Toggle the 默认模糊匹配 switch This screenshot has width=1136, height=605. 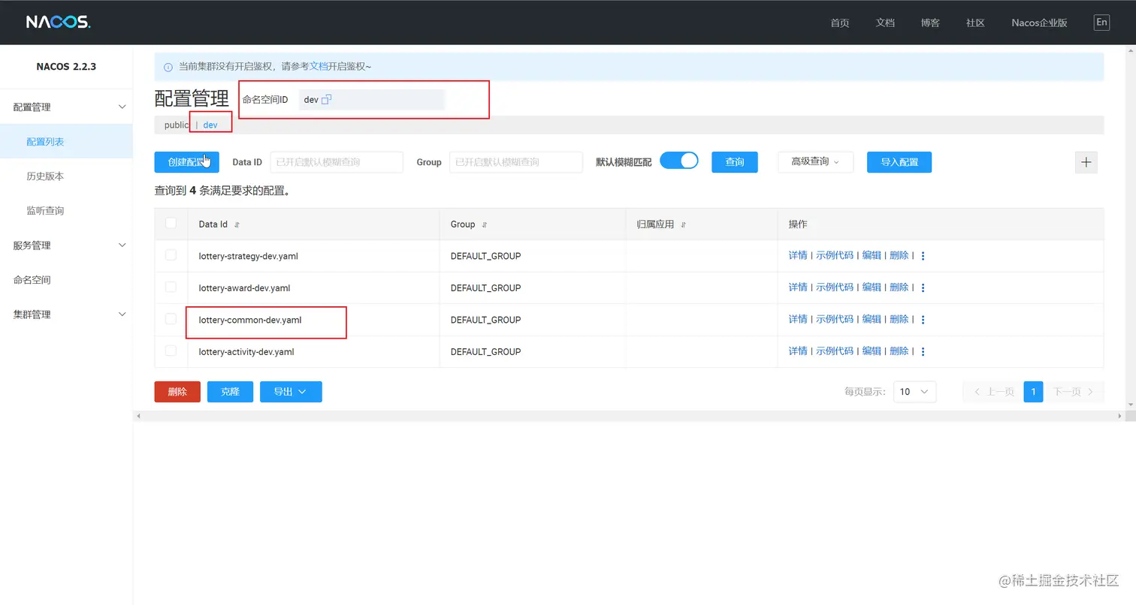pyautogui.click(x=679, y=161)
